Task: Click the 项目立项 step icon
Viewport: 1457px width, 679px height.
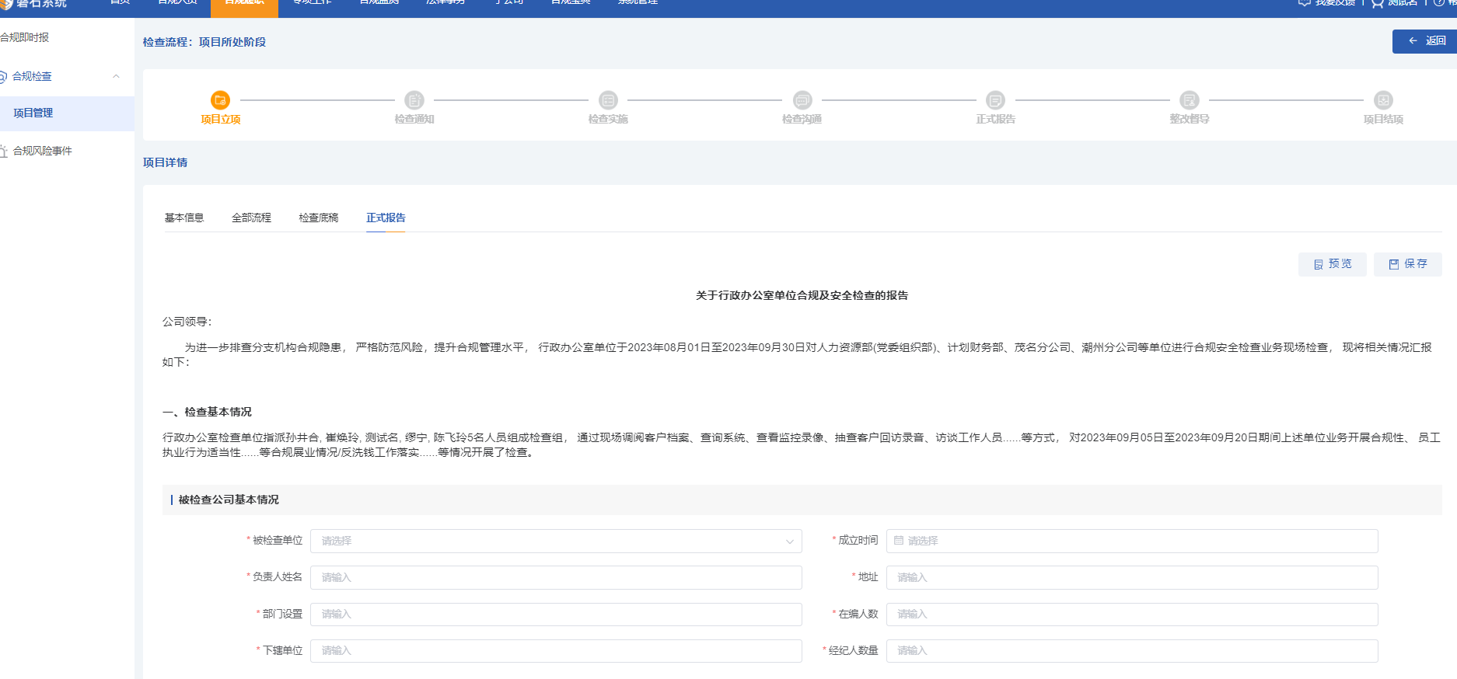Action: (220, 100)
